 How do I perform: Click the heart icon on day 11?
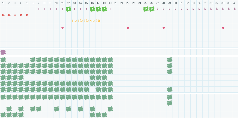[62, 28]
